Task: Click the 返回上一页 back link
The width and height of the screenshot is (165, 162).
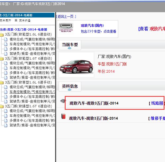Action: (x=66, y=16)
